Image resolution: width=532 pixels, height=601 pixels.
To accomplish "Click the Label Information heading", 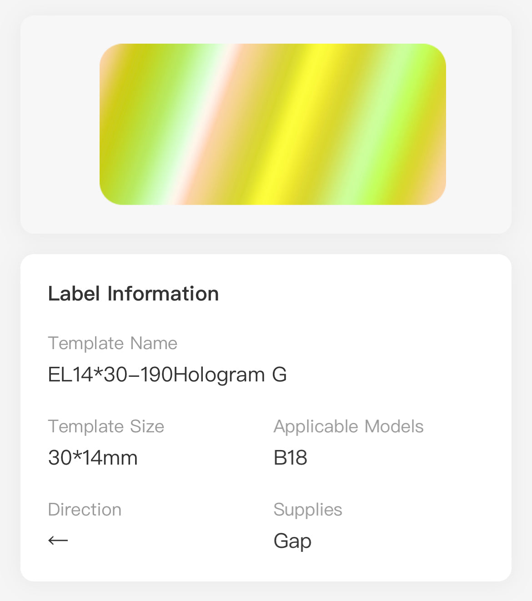I will (x=134, y=294).
